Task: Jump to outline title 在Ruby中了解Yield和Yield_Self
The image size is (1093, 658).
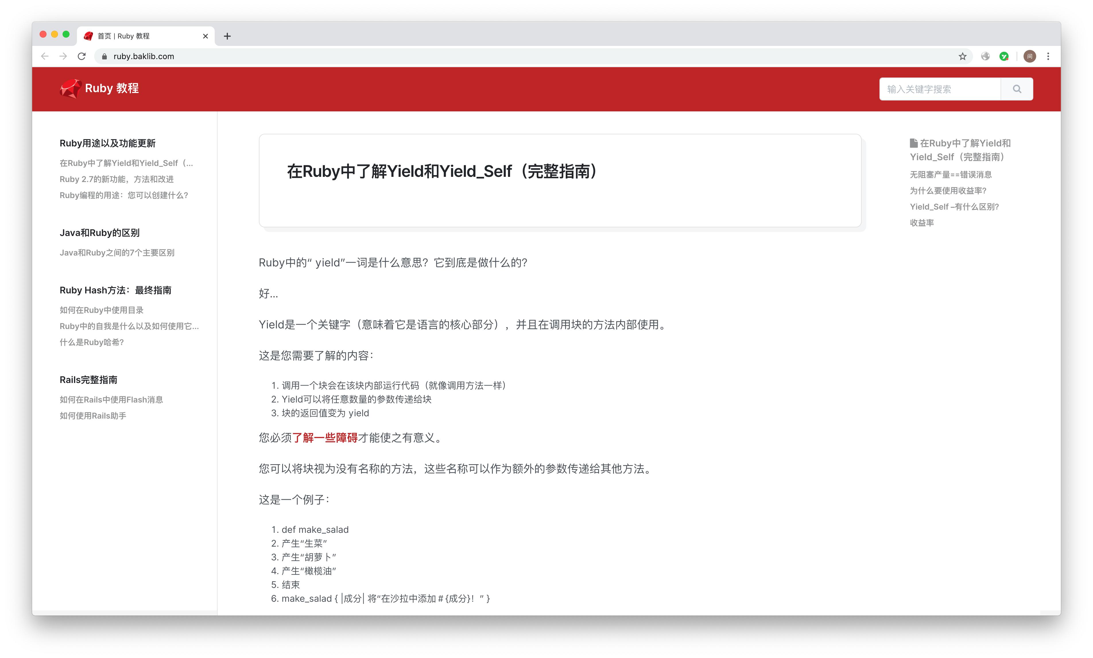Action: (960, 150)
